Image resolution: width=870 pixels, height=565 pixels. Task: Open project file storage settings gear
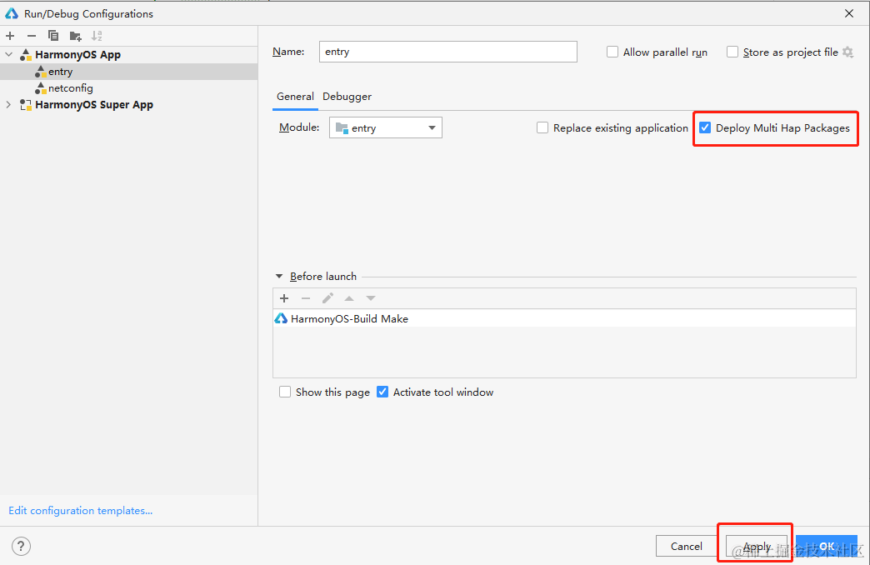(847, 52)
